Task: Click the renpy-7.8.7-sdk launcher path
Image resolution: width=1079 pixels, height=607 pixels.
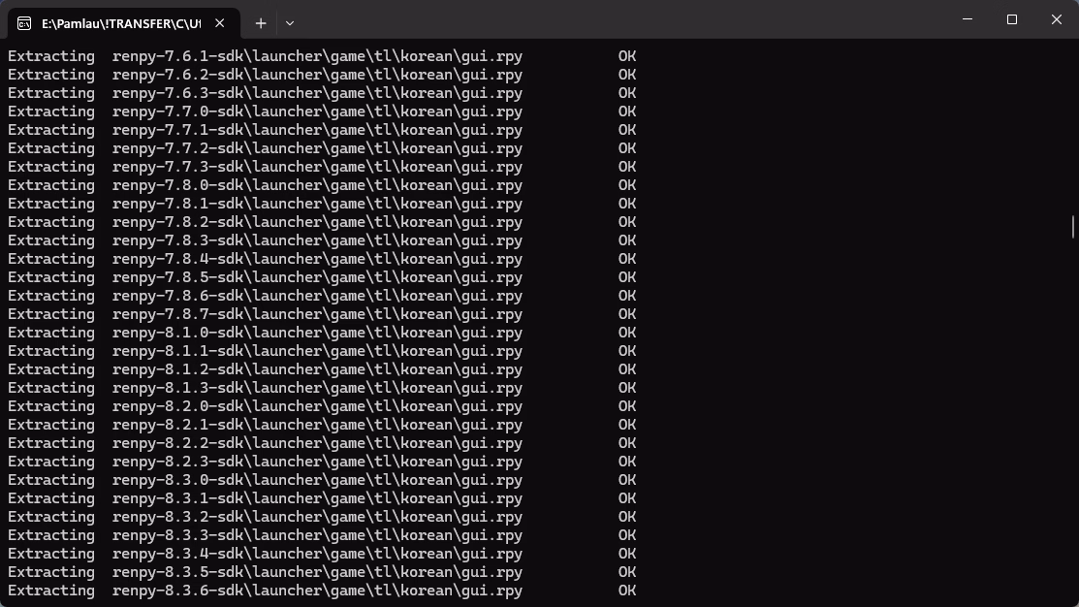Action: click(317, 314)
